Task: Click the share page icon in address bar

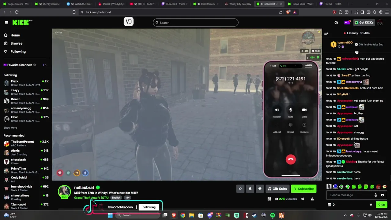Action: 280,12
